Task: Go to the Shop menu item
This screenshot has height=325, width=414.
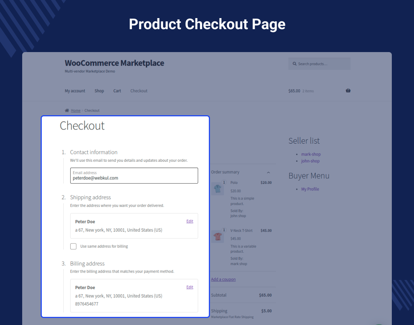Action: [x=99, y=90]
